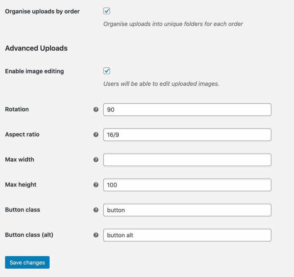Click the question mark beside Max width
Image resolution: width=294 pixels, height=277 pixels.
[x=96, y=160]
